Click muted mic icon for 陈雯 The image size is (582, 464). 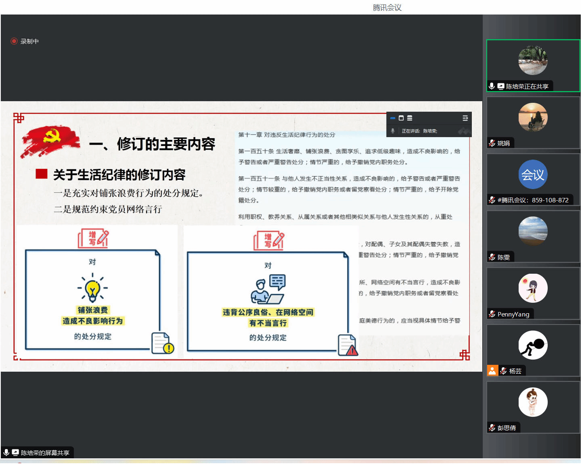pyautogui.click(x=492, y=257)
